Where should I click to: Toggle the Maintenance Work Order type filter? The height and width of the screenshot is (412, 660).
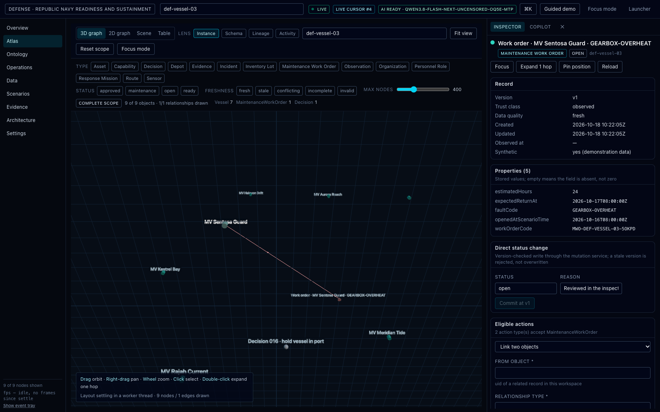(x=309, y=66)
